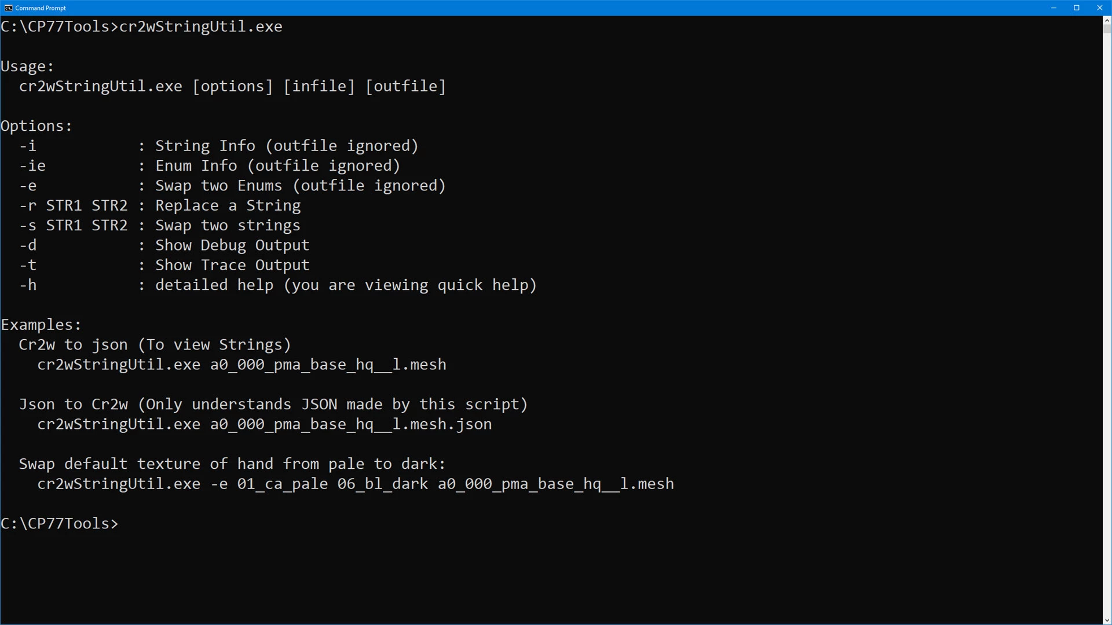
Task: Click the 'Show Debug Output' option description
Action: pos(232,245)
